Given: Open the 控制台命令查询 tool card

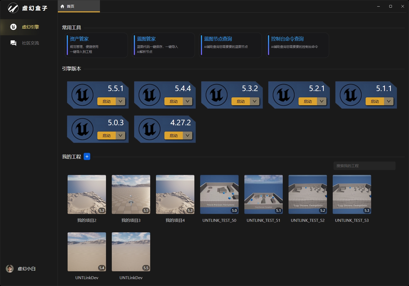Looking at the screenshot, I should point(297,45).
